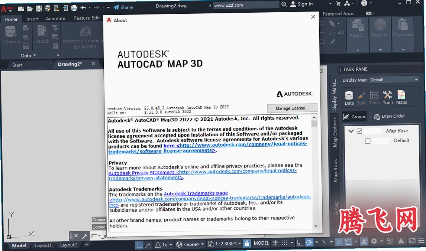This screenshot has width=426, height=251.
Task: Open the AutoCAD Map 3D application menu
Action: [x=7, y=9]
